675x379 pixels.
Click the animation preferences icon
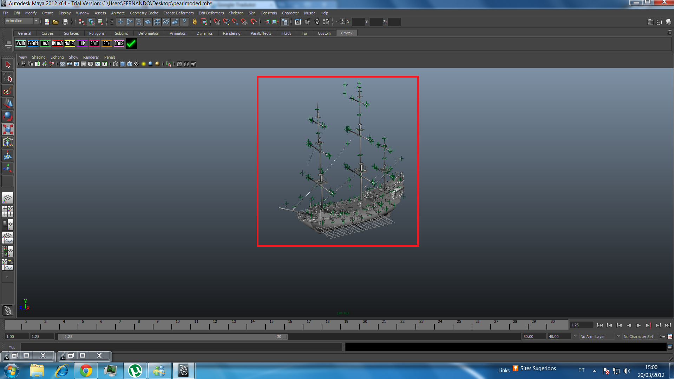(670, 337)
